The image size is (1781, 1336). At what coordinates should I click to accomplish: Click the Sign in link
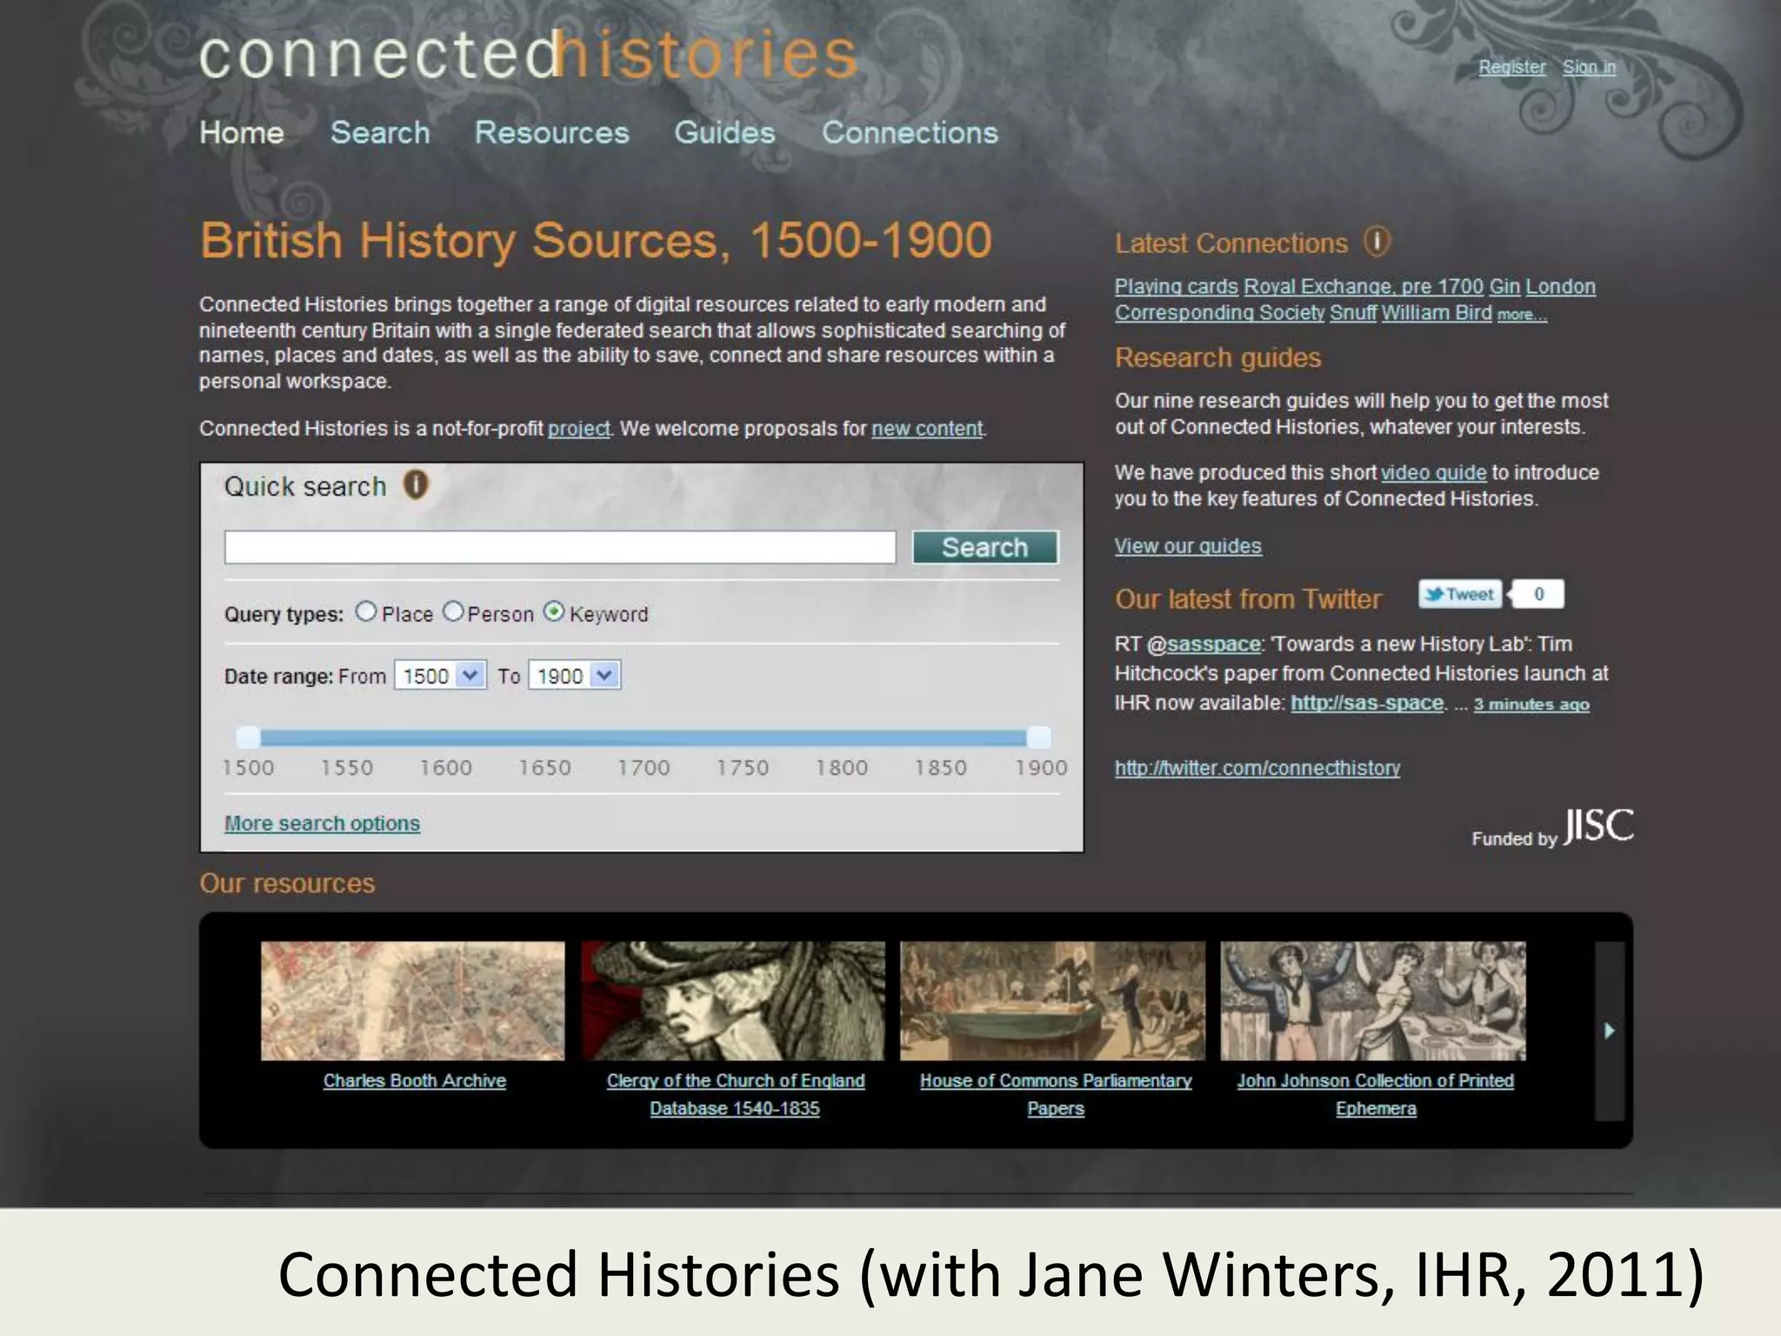pyautogui.click(x=1589, y=67)
